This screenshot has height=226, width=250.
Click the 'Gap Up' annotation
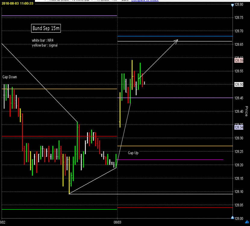[133, 153]
